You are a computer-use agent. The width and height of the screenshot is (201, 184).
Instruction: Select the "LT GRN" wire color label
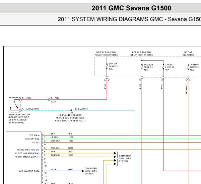(55, 137)
